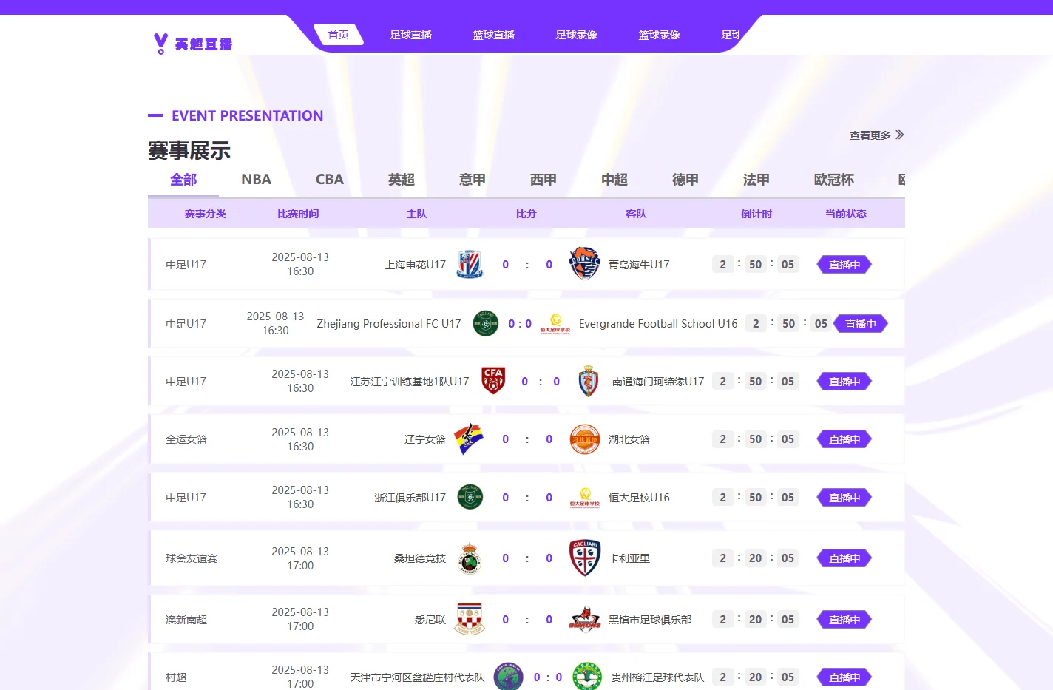Viewport: 1053px width, 690px height.
Task: Click Evergrande Football School U16 logo
Action: [x=555, y=324]
